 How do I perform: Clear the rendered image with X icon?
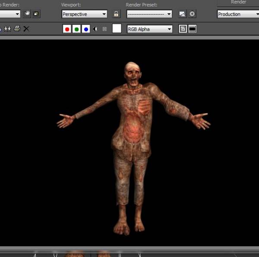point(26,29)
